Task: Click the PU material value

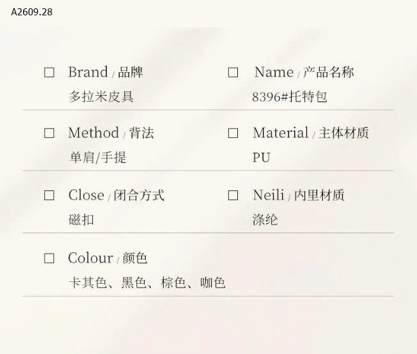Action: [261, 157]
